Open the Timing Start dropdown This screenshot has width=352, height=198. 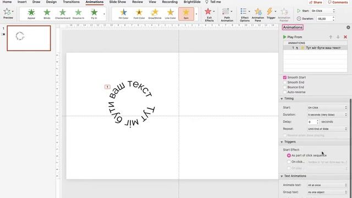pyautogui.click(x=327, y=108)
